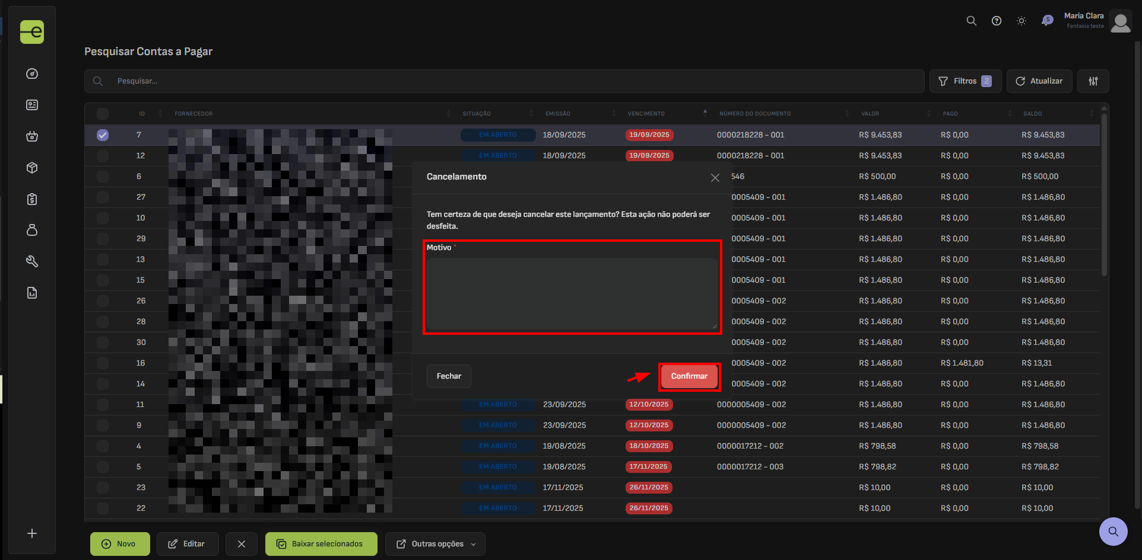Sort by the Saldo column header

pyautogui.click(x=1032, y=114)
